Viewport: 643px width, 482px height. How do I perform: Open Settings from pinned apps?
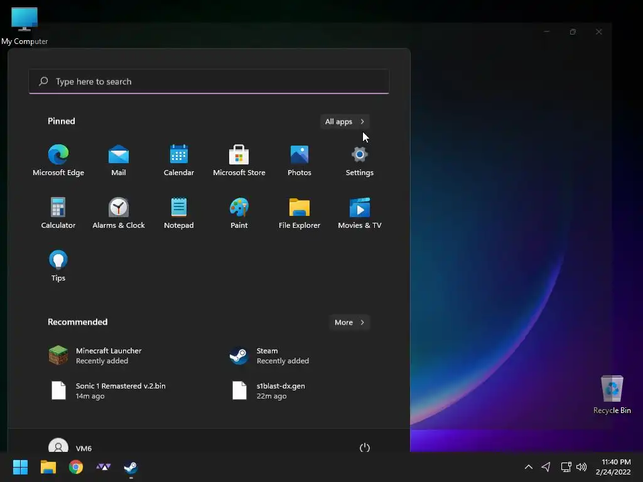(x=360, y=160)
